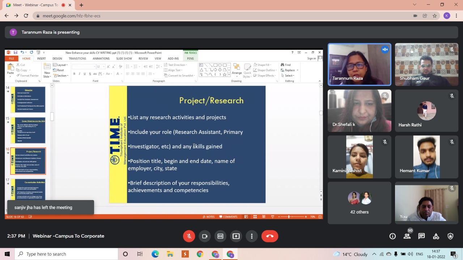Viewport: 463px width, 260px height.
Task: Reload the Meet page
Action: click(26, 16)
